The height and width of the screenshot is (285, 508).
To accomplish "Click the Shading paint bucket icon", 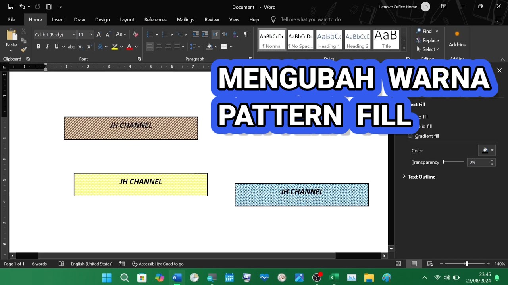I will 209,47.
